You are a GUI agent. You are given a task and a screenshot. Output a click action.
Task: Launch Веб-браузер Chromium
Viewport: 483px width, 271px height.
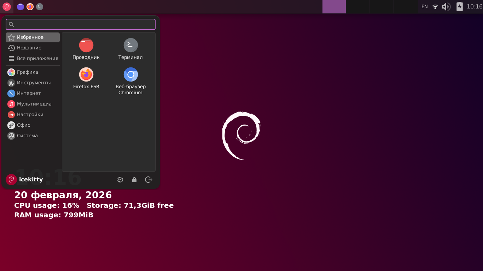[x=130, y=81]
